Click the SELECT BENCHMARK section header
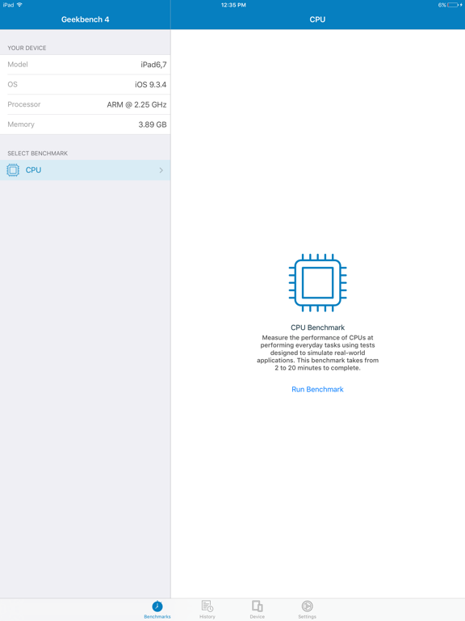Screen dimensions: 465x621 click(38, 154)
